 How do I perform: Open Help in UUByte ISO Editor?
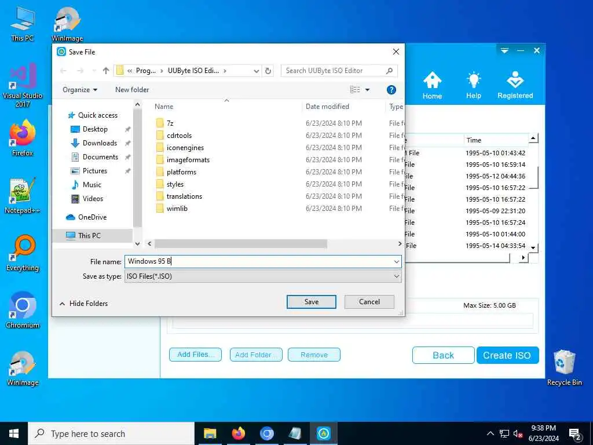474,86
